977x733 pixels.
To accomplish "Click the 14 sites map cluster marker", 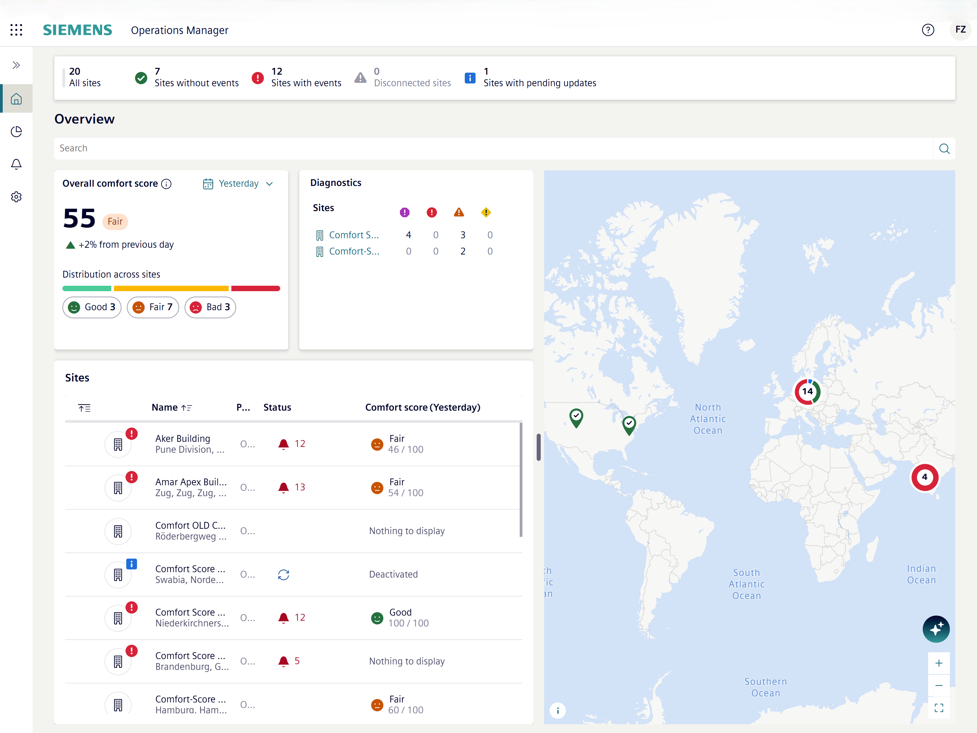I will tap(808, 392).
